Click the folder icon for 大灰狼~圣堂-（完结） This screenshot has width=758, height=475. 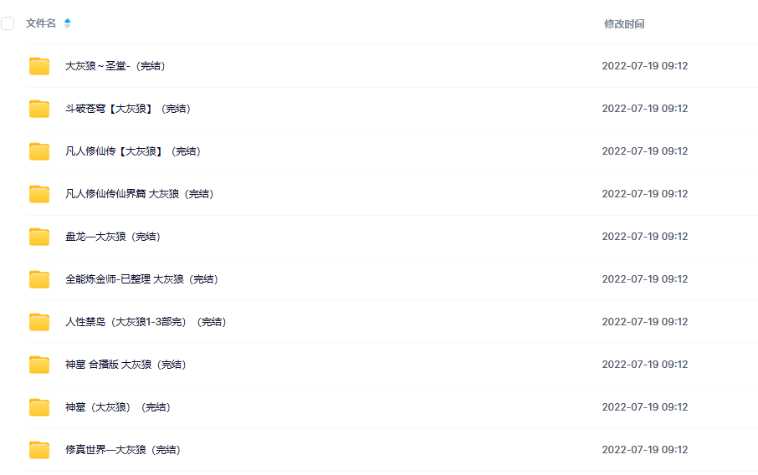click(x=39, y=66)
